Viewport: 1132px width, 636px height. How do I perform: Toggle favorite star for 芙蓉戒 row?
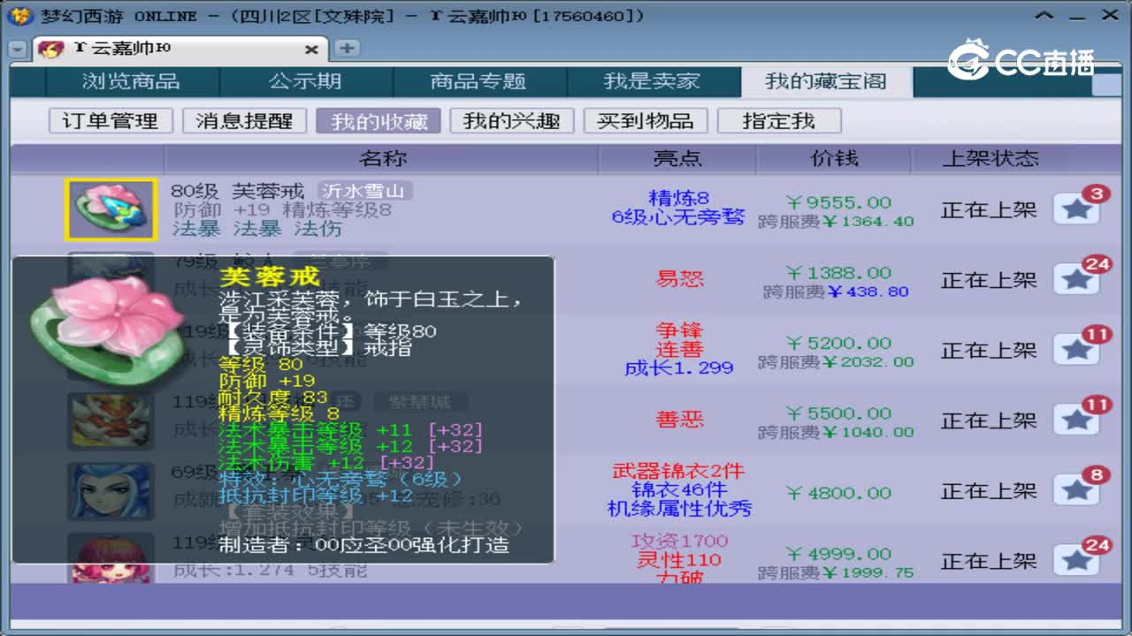[x=1076, y=209]
